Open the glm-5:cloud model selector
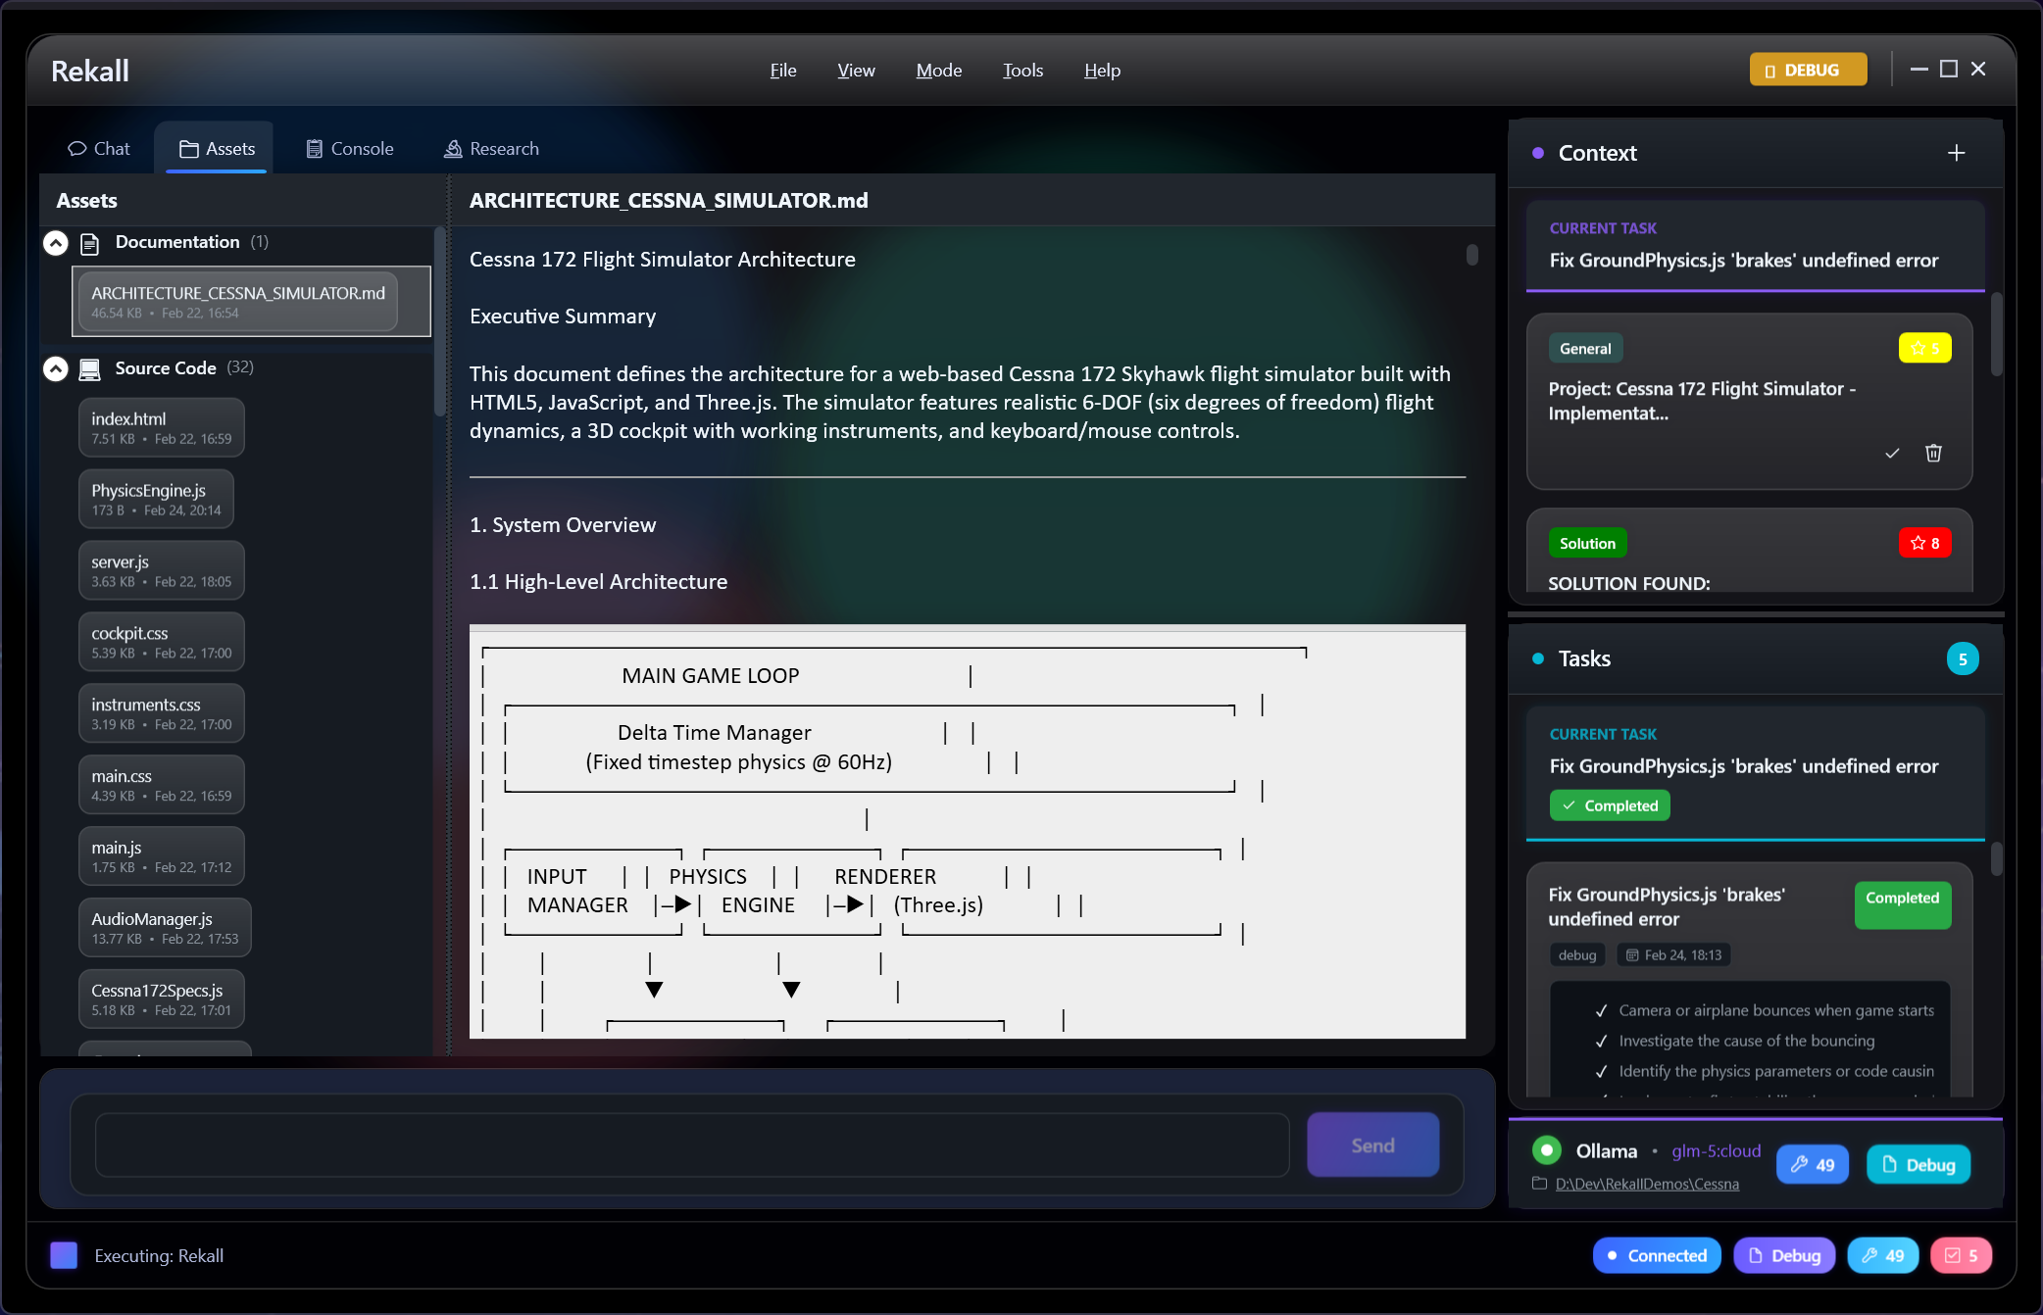This screenshot has width=2043, height=1315. pyautogui.click(x=1716, y=1150)
